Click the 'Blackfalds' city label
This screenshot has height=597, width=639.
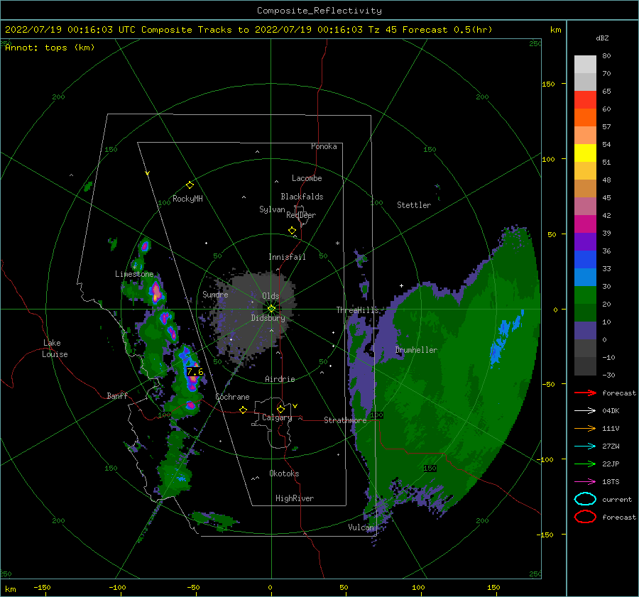click(x=302, y=197)
